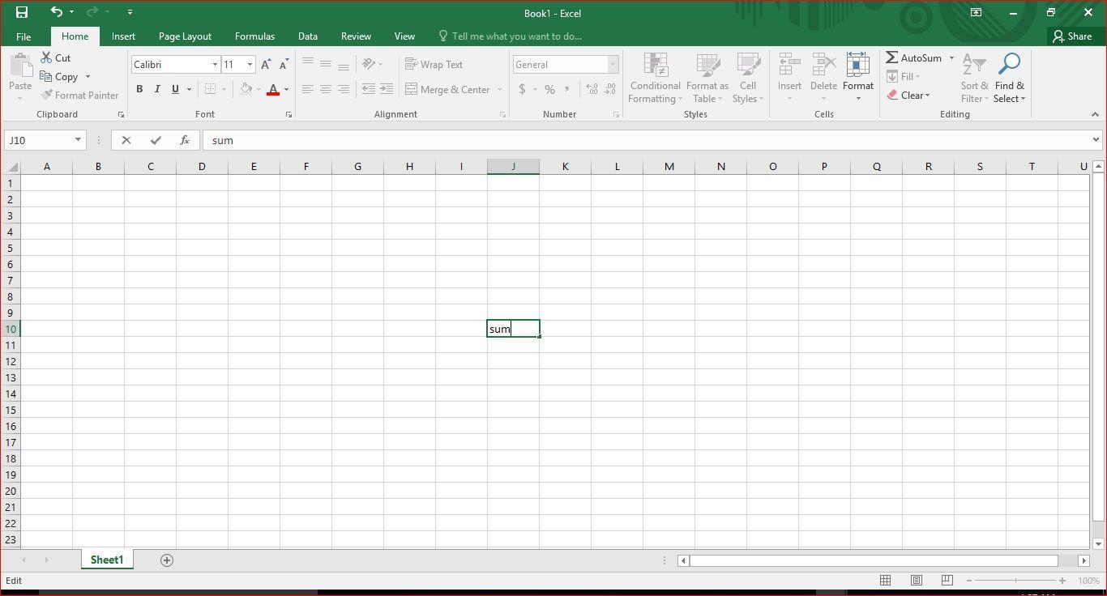Click the Format Painter brush icon
The width and height of the screenshot is (1107, 596).
tap(47, 96)
